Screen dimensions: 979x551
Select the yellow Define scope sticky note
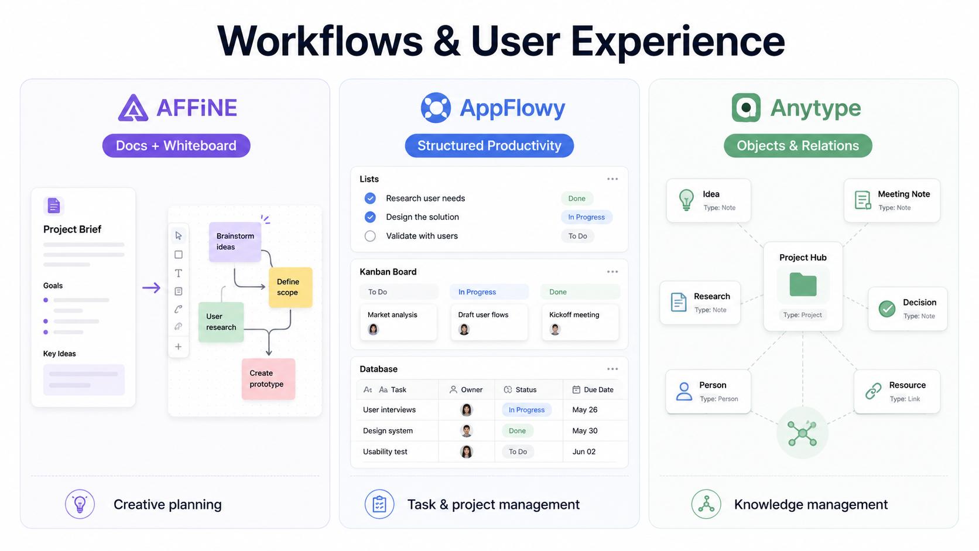tap(290, 287)
